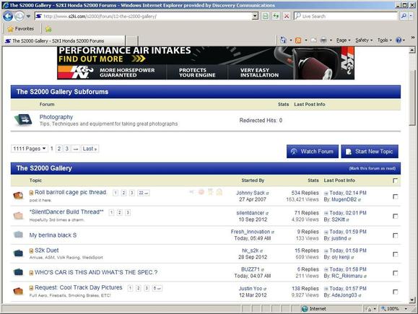Click the red Stop loading icon

[x=287, y=17]
